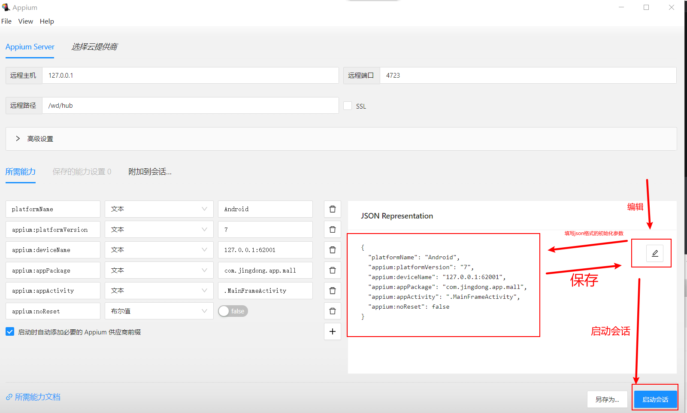Screen dimensions: 687x413
Task: Click the 远程主机 field containing 127.0.0.1
Action: pyautogui.click(x=191, y=76)
